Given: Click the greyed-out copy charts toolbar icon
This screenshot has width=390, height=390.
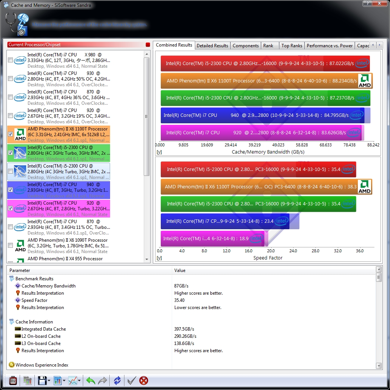Looking at the screenshot, I should pyautogui.click(x=27, y=381).
